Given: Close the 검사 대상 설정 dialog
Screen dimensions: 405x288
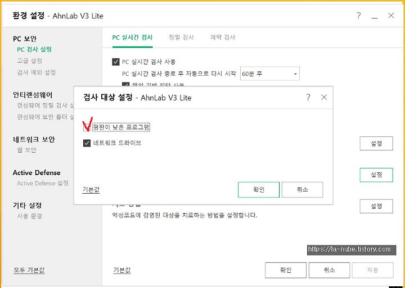Looking at the screenshot, I should click(x=324, y=97).
